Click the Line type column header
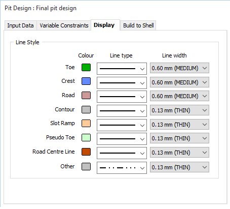 pyautogui.click(x=121, y=55)
